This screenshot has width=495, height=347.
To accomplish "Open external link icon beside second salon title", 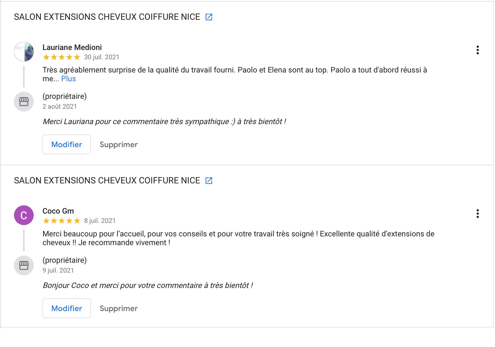I will (x=209, y=181).
